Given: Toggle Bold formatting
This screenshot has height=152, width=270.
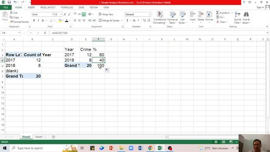Looking at the screenshot, I should click(x=34, y=21).
